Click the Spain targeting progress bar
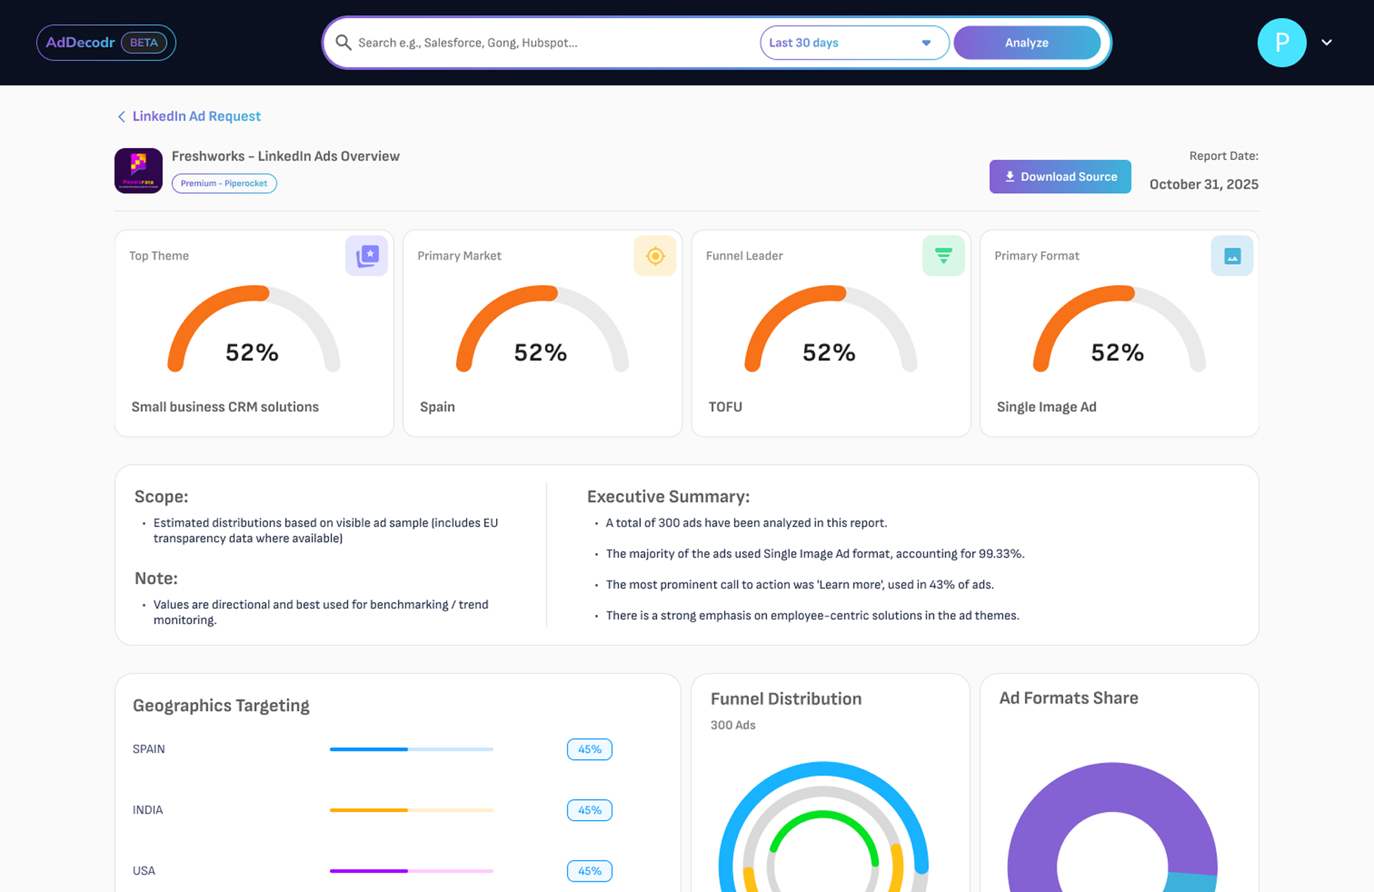Viewport: 1374px width, 892px height. (x=411, y=749)
